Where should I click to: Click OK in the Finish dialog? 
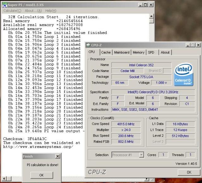pyautogui.click(x=42, y=175)
